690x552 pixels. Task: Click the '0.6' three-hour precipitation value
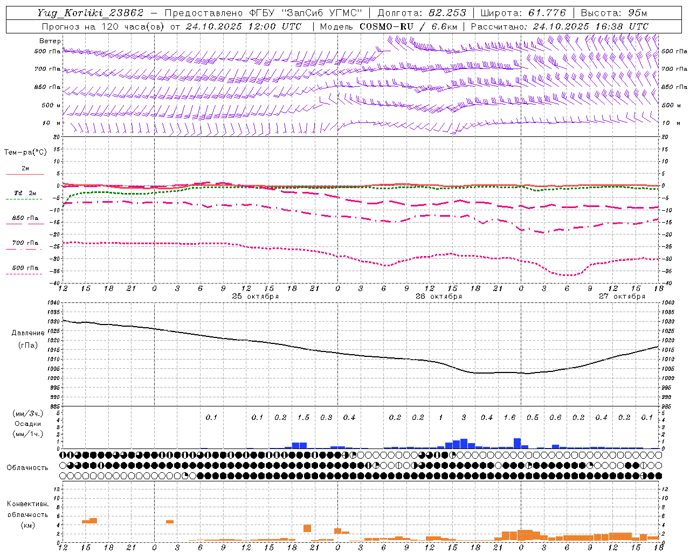coord(555,417)
